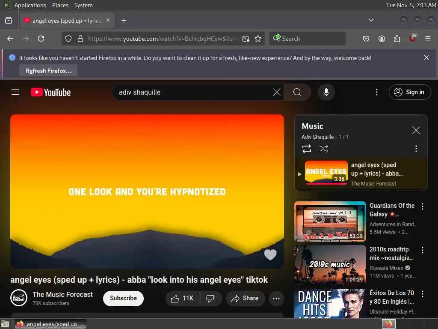Click the heart icon on video player
This screenshot has height=329, width=438.
click(270, 254)
